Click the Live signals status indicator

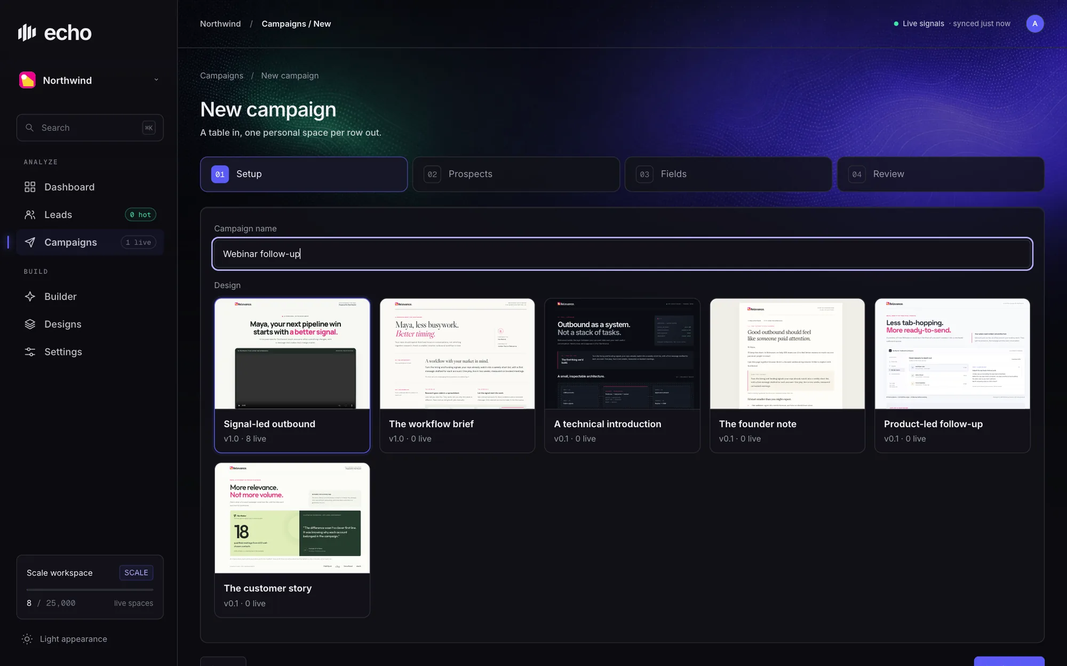(x=919, y=24)
